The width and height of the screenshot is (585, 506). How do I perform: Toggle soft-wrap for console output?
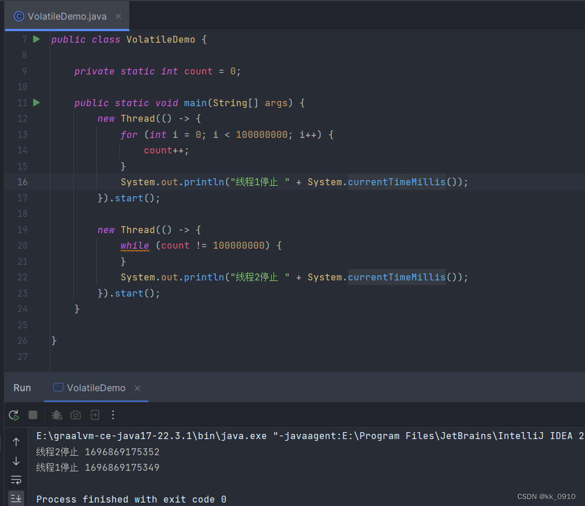pyautogui.click(x=16, y=479)
